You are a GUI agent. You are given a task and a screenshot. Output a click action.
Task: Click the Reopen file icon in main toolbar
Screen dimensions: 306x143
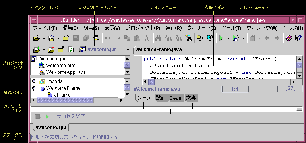(x=51, y=38)
